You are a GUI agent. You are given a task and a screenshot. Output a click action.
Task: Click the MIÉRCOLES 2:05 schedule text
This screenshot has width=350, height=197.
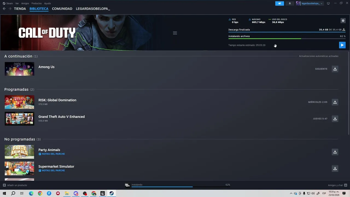318,102
